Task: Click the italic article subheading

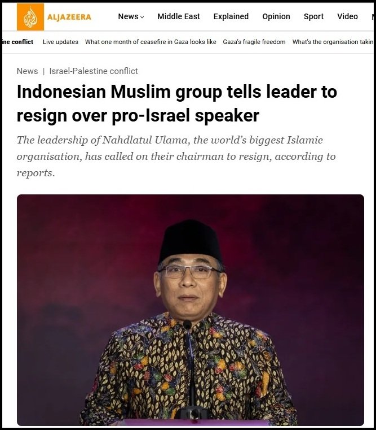Action: 176,157
